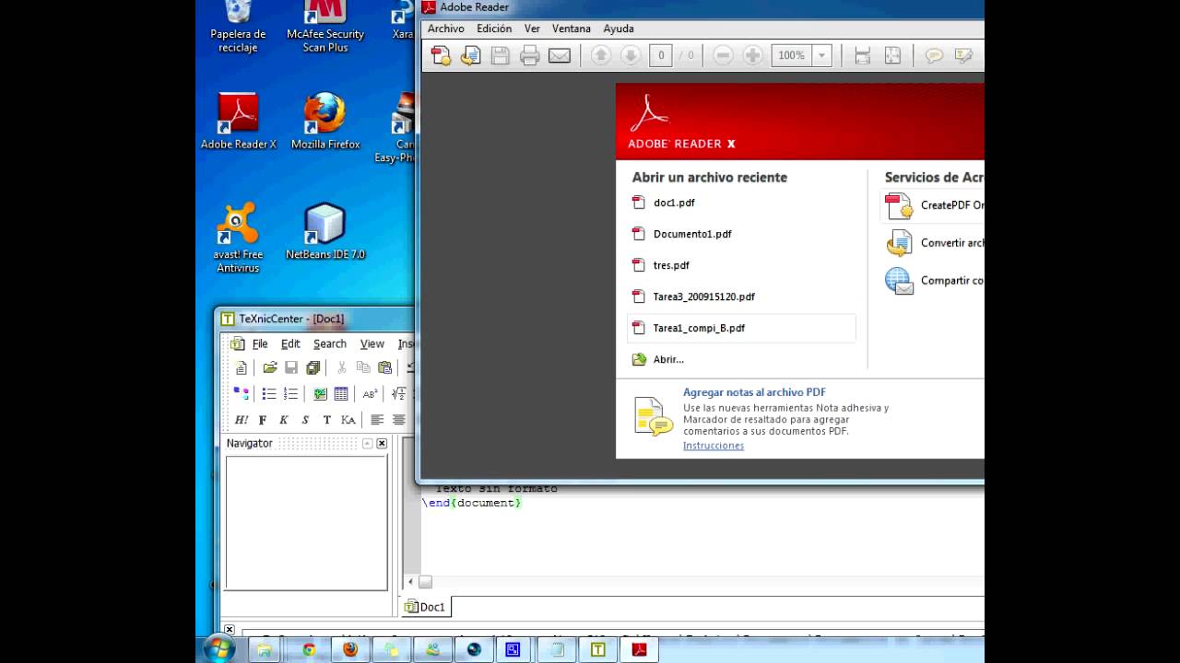Click the page number field in Adobe Reader

coord(660,55)
